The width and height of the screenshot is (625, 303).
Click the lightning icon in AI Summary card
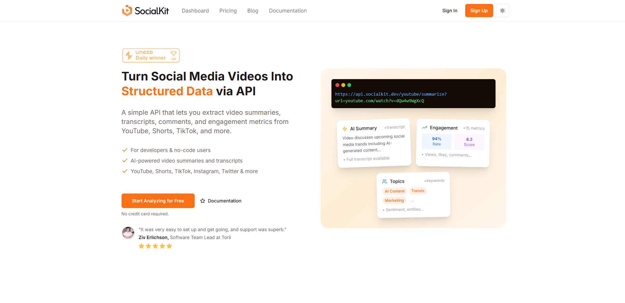(x=345, y=129)
